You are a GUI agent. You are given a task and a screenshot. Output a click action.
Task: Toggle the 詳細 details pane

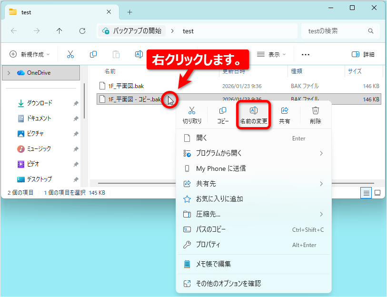[x=363, y=54]
